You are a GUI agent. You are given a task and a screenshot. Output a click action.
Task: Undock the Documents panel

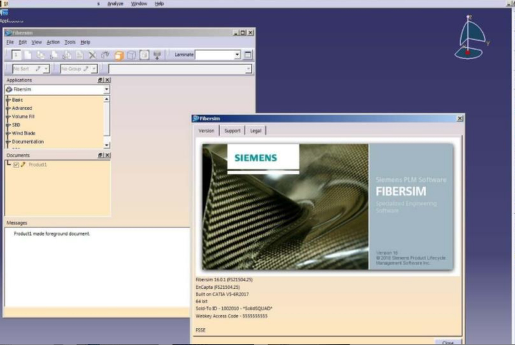(100, 155)
